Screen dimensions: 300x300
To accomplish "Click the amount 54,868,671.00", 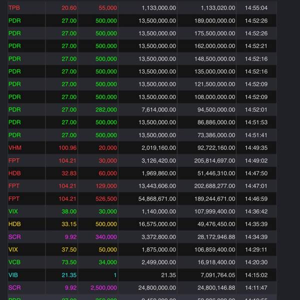I will 157,198.
